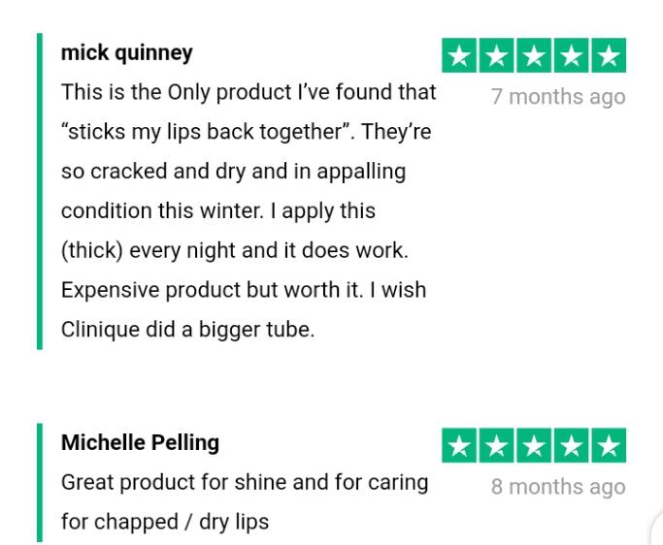Click review text 'Great product for shine'
Viewport: 663px width, 545px height.
tap(245, 502)
